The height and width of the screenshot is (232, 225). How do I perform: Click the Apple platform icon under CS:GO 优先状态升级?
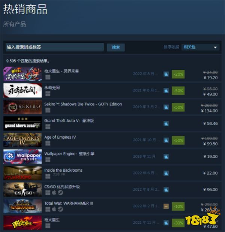tap(54, 193)
